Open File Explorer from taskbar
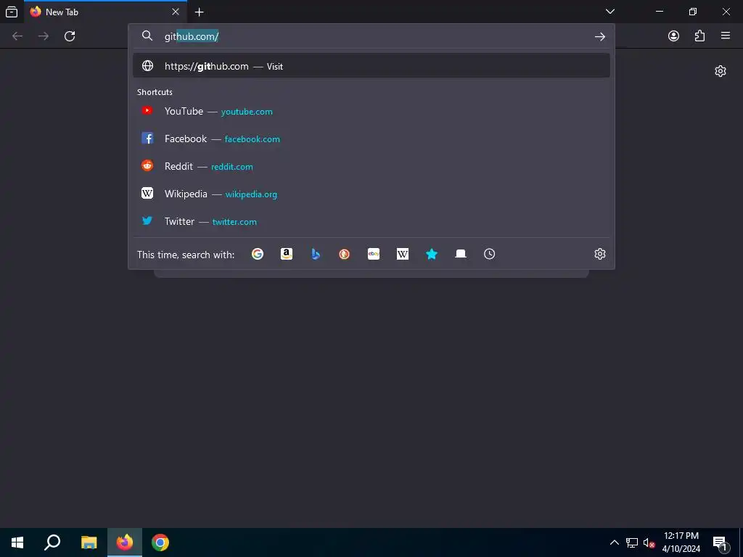 pyautogui.click(x=89, y=542)
